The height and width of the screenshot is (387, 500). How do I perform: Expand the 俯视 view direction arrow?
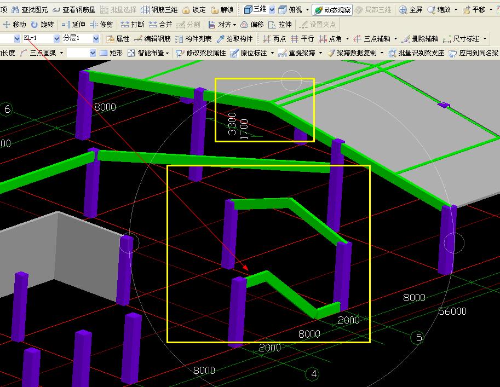pyautogui.click(x=307, y=10)
